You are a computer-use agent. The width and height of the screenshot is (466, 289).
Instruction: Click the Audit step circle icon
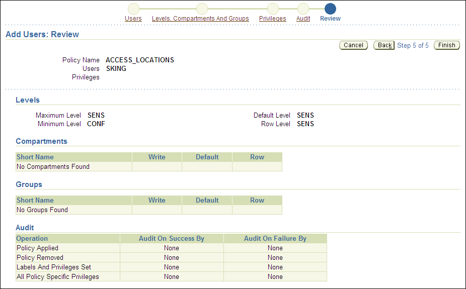point(303,9)
